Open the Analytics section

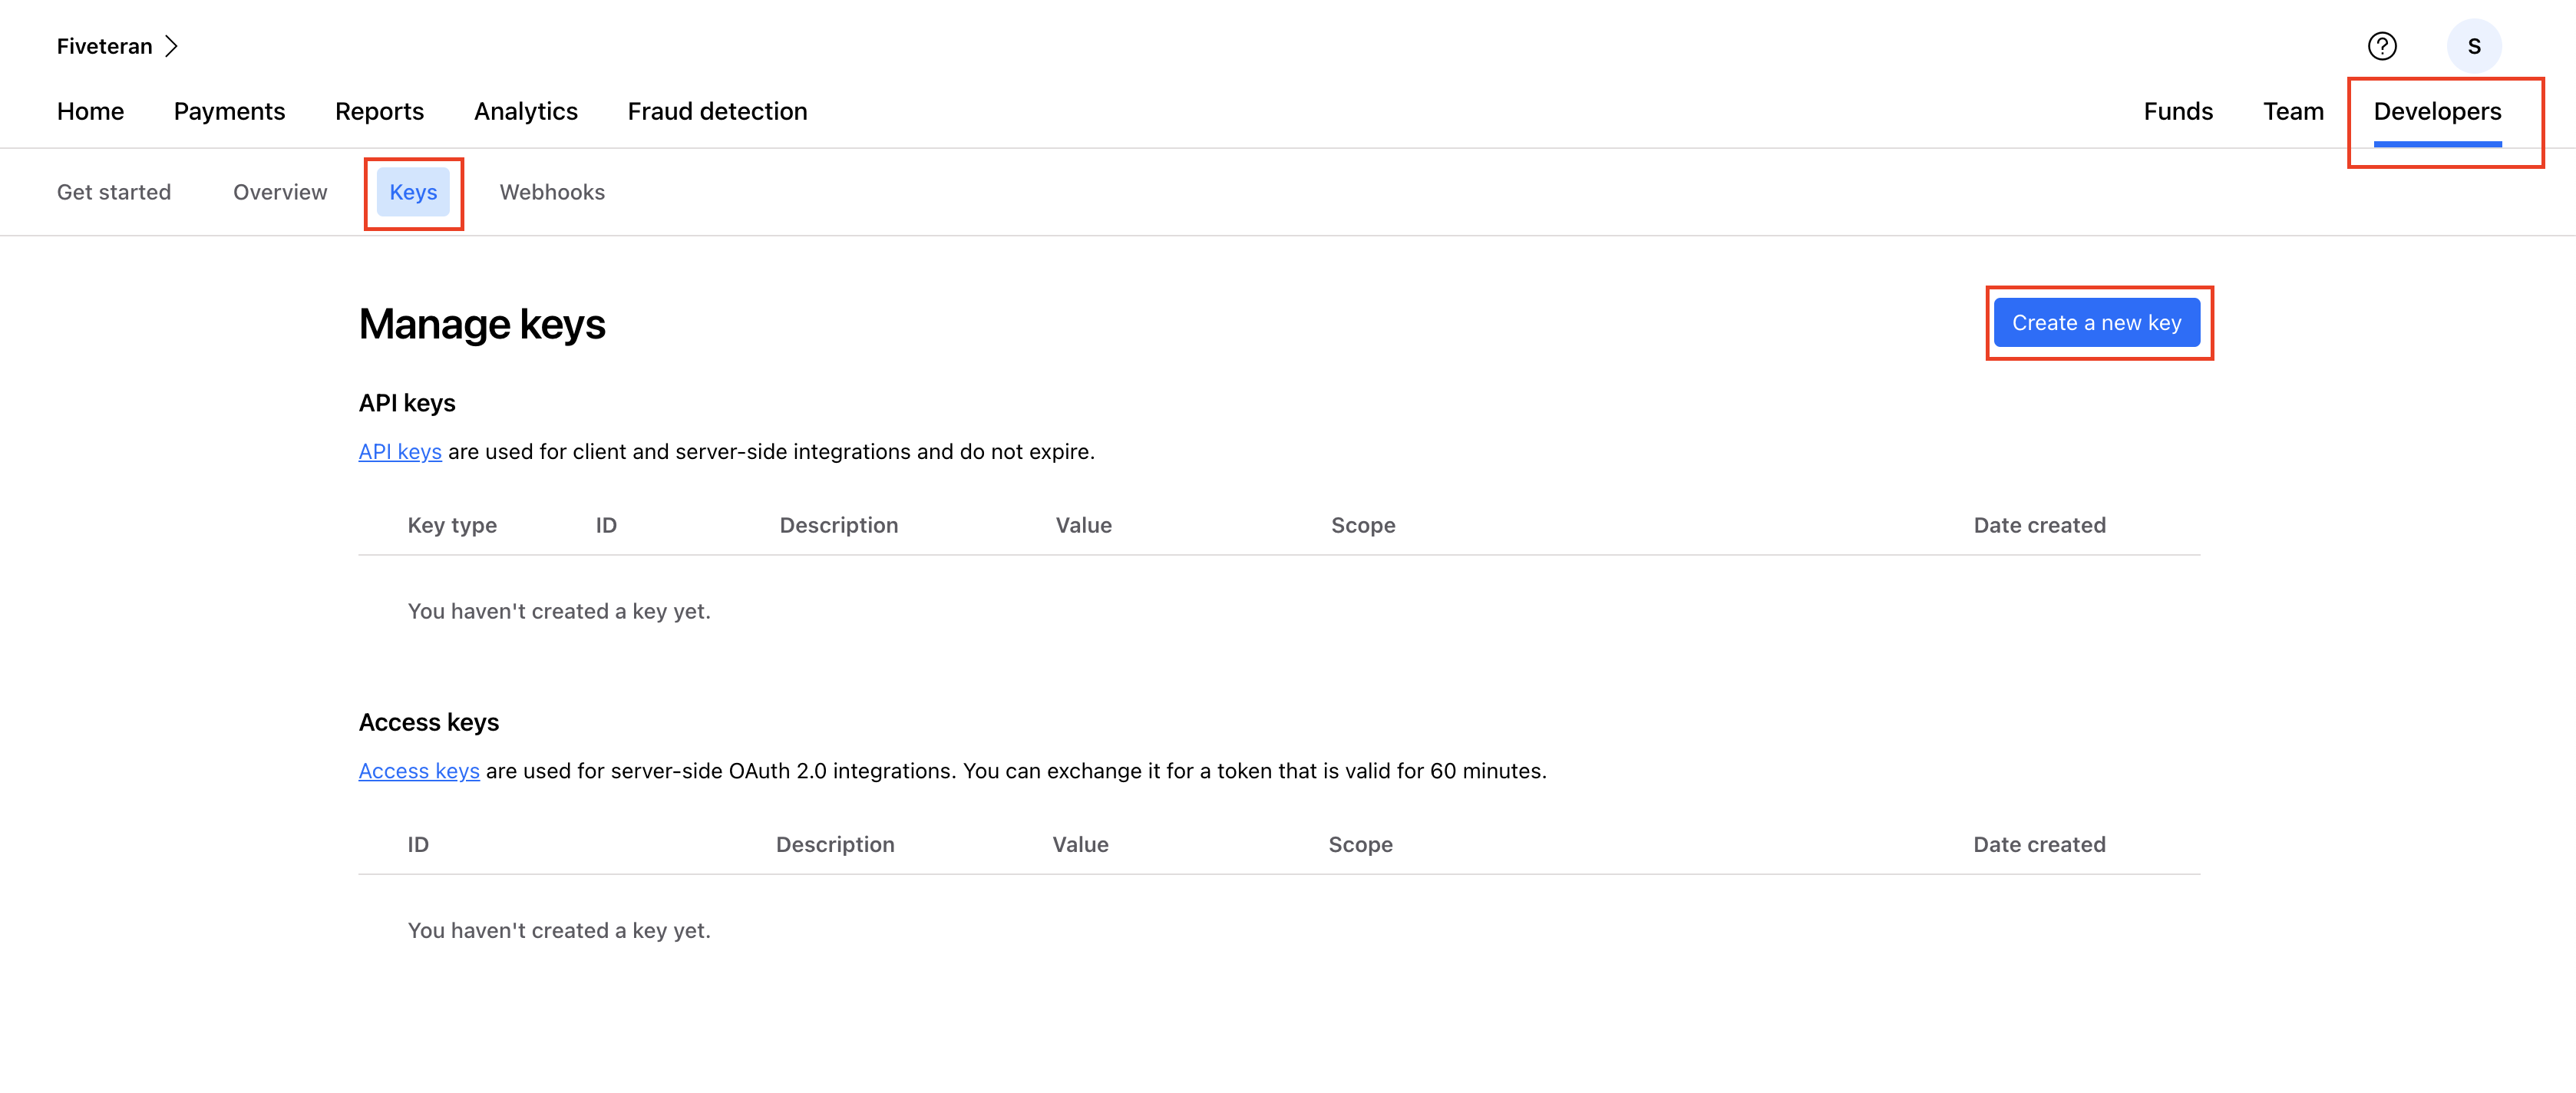click(x=526, y=110)
